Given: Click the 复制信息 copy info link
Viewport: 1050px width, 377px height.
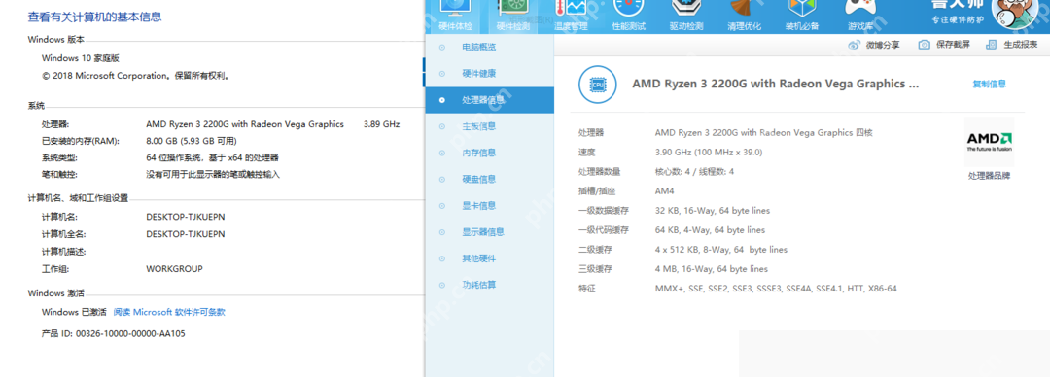Looking at the screenshot, I should pos(989,85).
